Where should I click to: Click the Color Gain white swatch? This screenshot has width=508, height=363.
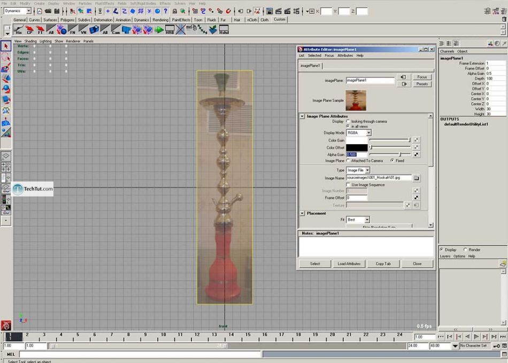[357, 140]
